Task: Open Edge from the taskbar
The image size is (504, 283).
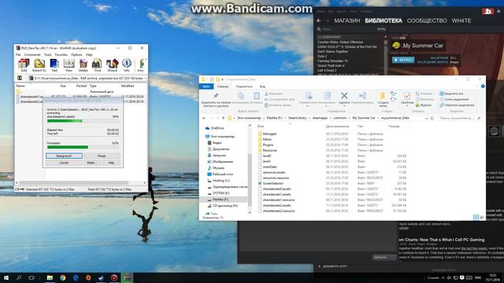Action: tap(76, 277)
